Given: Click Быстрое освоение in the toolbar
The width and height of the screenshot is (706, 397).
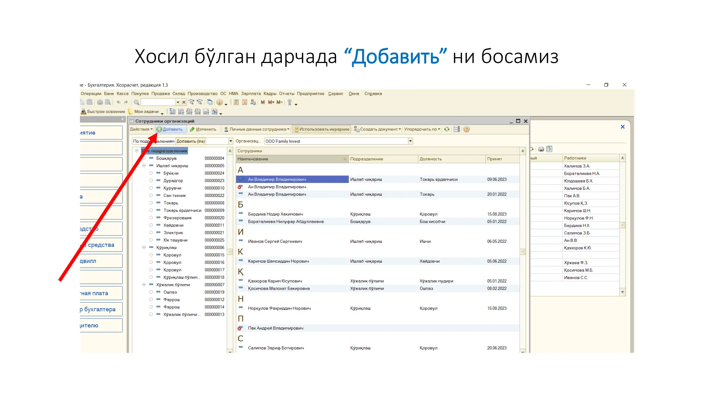Looking at the screenshot, I should (103, 111).
